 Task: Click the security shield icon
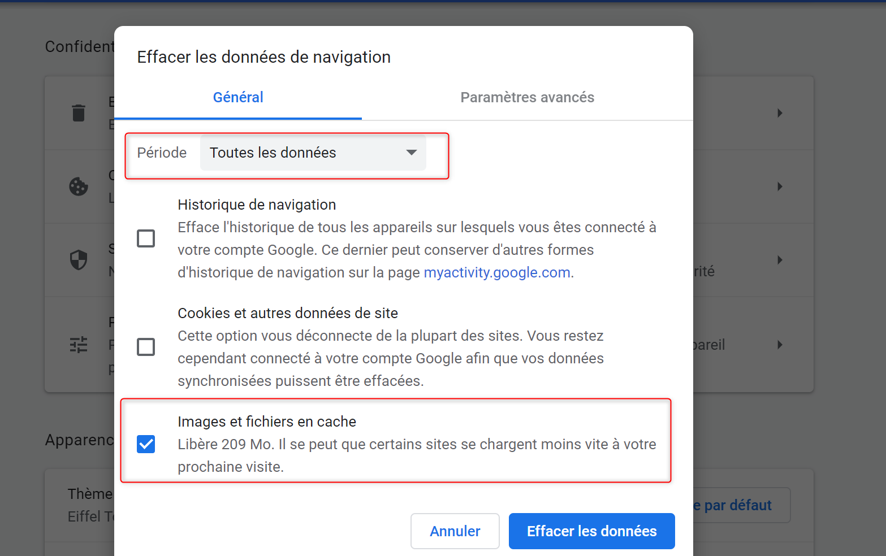[x=79, y=260]
